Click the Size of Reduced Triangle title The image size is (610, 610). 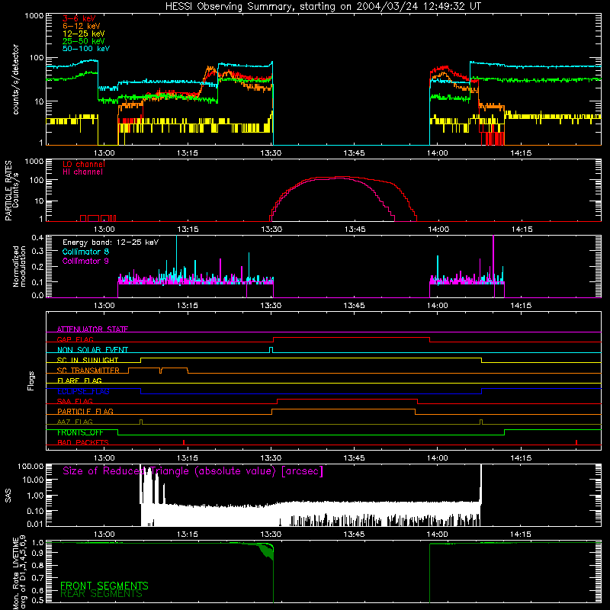(x=193, y=471)
